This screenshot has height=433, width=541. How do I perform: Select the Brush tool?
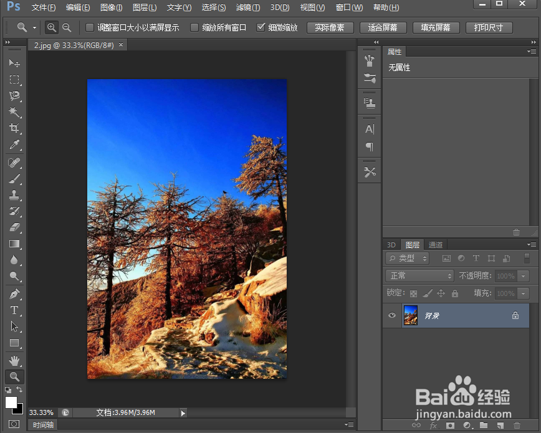point(14,178)
